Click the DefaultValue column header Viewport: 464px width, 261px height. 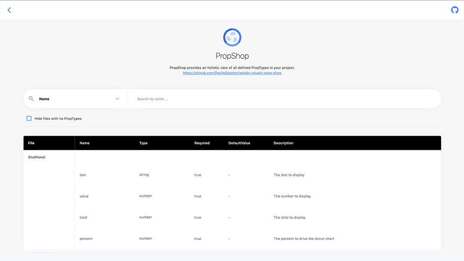[x=239, y=143]
